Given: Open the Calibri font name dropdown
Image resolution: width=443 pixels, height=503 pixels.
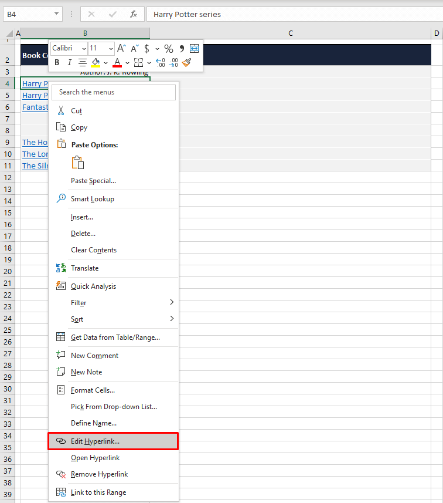Looking at the screenshot, I should (69, 49).
